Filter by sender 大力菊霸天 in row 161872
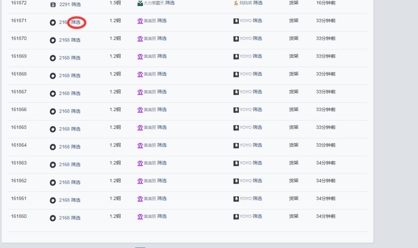The height and width of the screenshot is (248, 418). coord(170,3)
